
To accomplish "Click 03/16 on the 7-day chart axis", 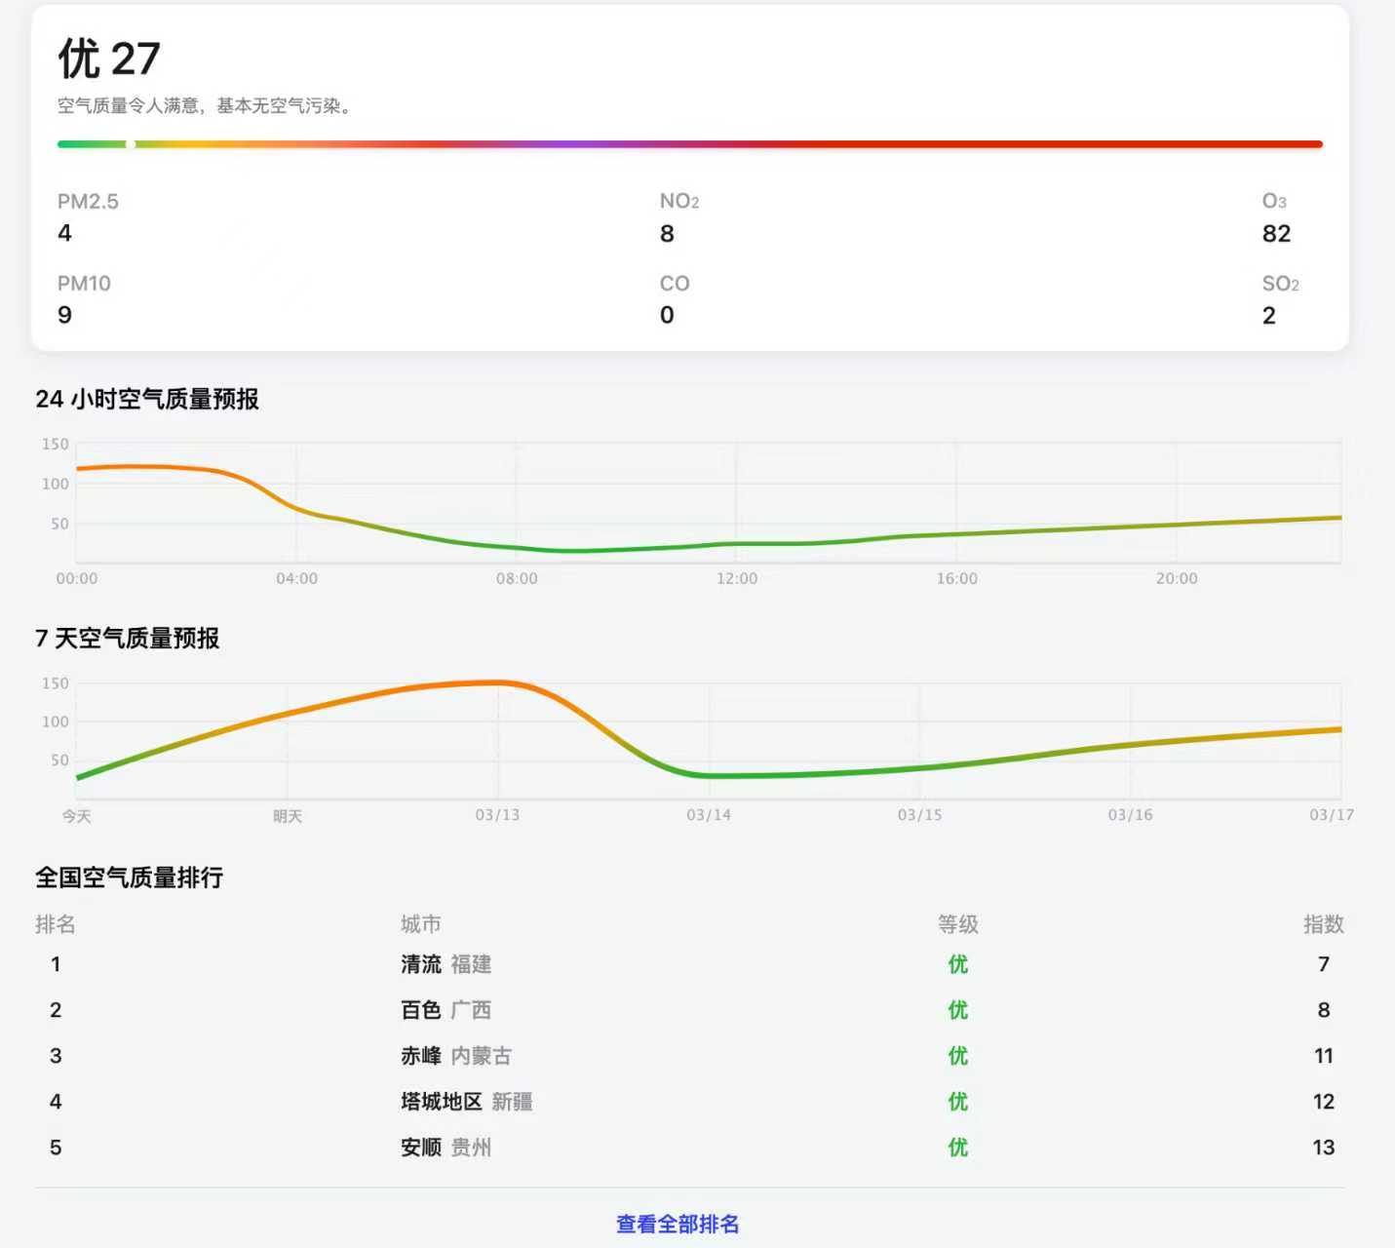I will click(1130, 815).
